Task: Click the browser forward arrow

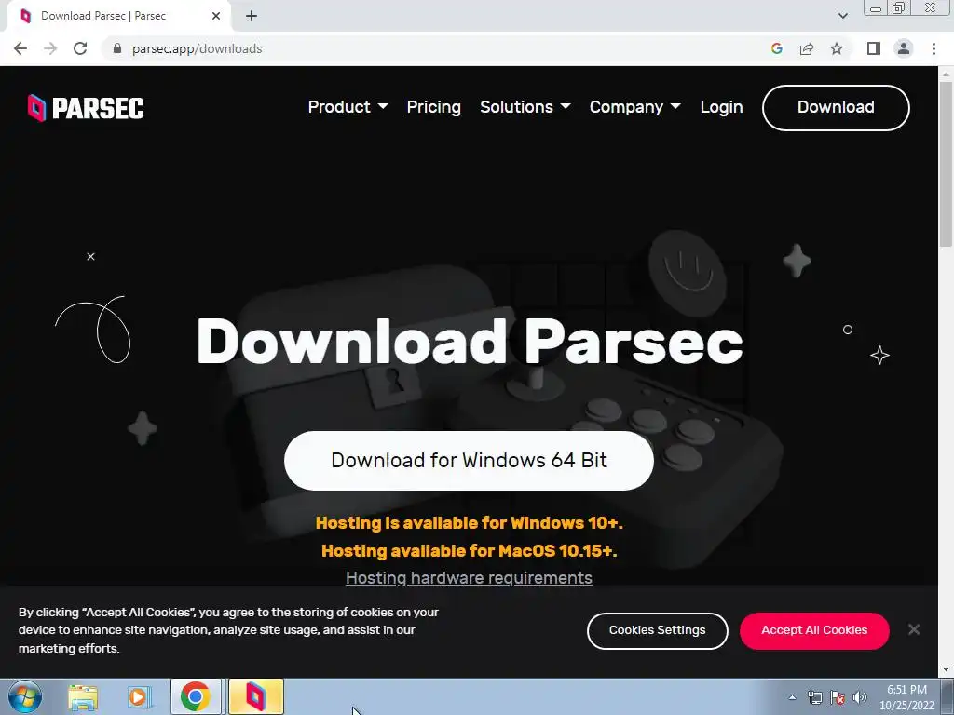Action: click(x=50, y=48)
